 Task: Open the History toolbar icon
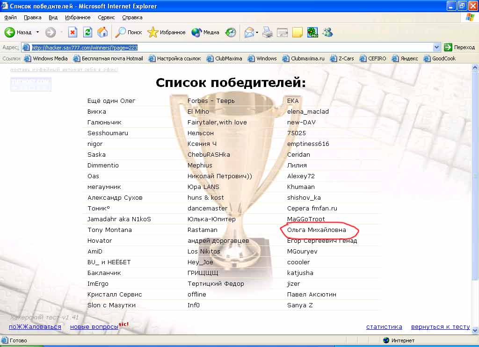pyautogui.click(x=231, y=32)
